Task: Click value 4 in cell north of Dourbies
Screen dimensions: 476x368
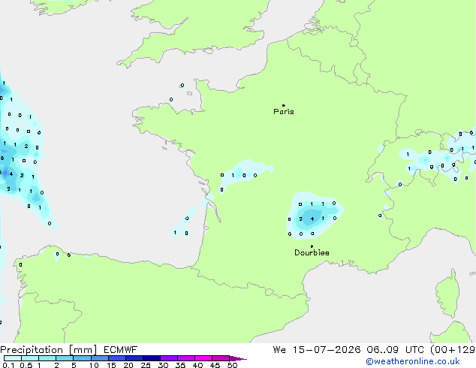Action: pos(312,219)
